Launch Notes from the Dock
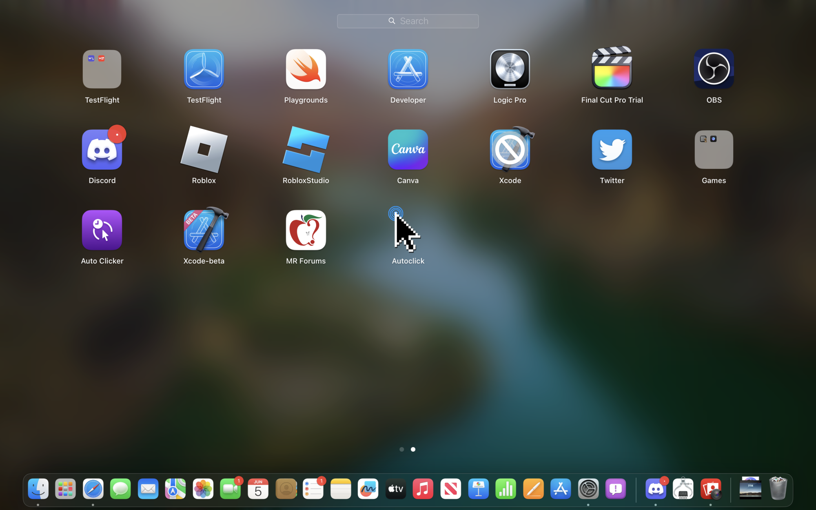Image resolution: width=816 pixels, height=510 pixels. tap(341, 489)
